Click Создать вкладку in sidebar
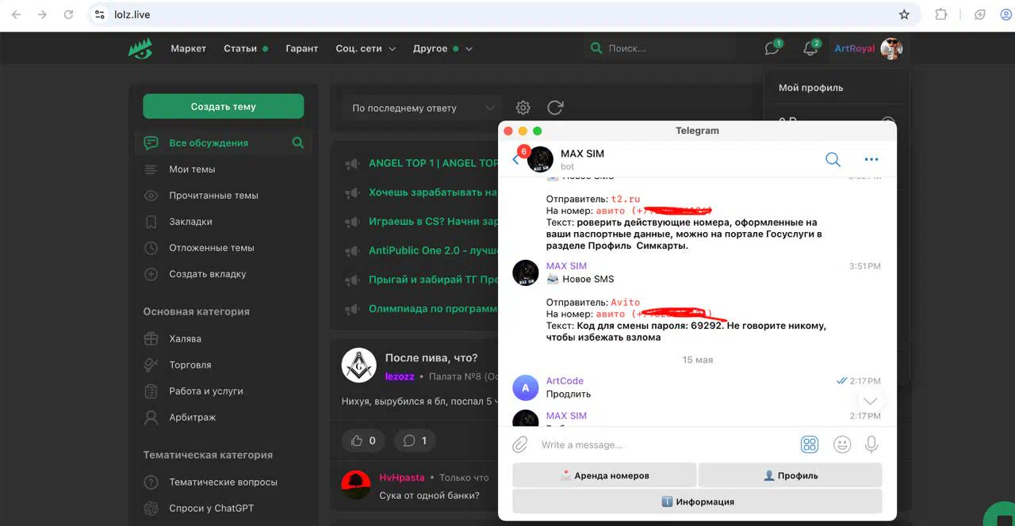The height and width of the screenshot is (526, 1015). pyautogui.click(x=208, y=274)
